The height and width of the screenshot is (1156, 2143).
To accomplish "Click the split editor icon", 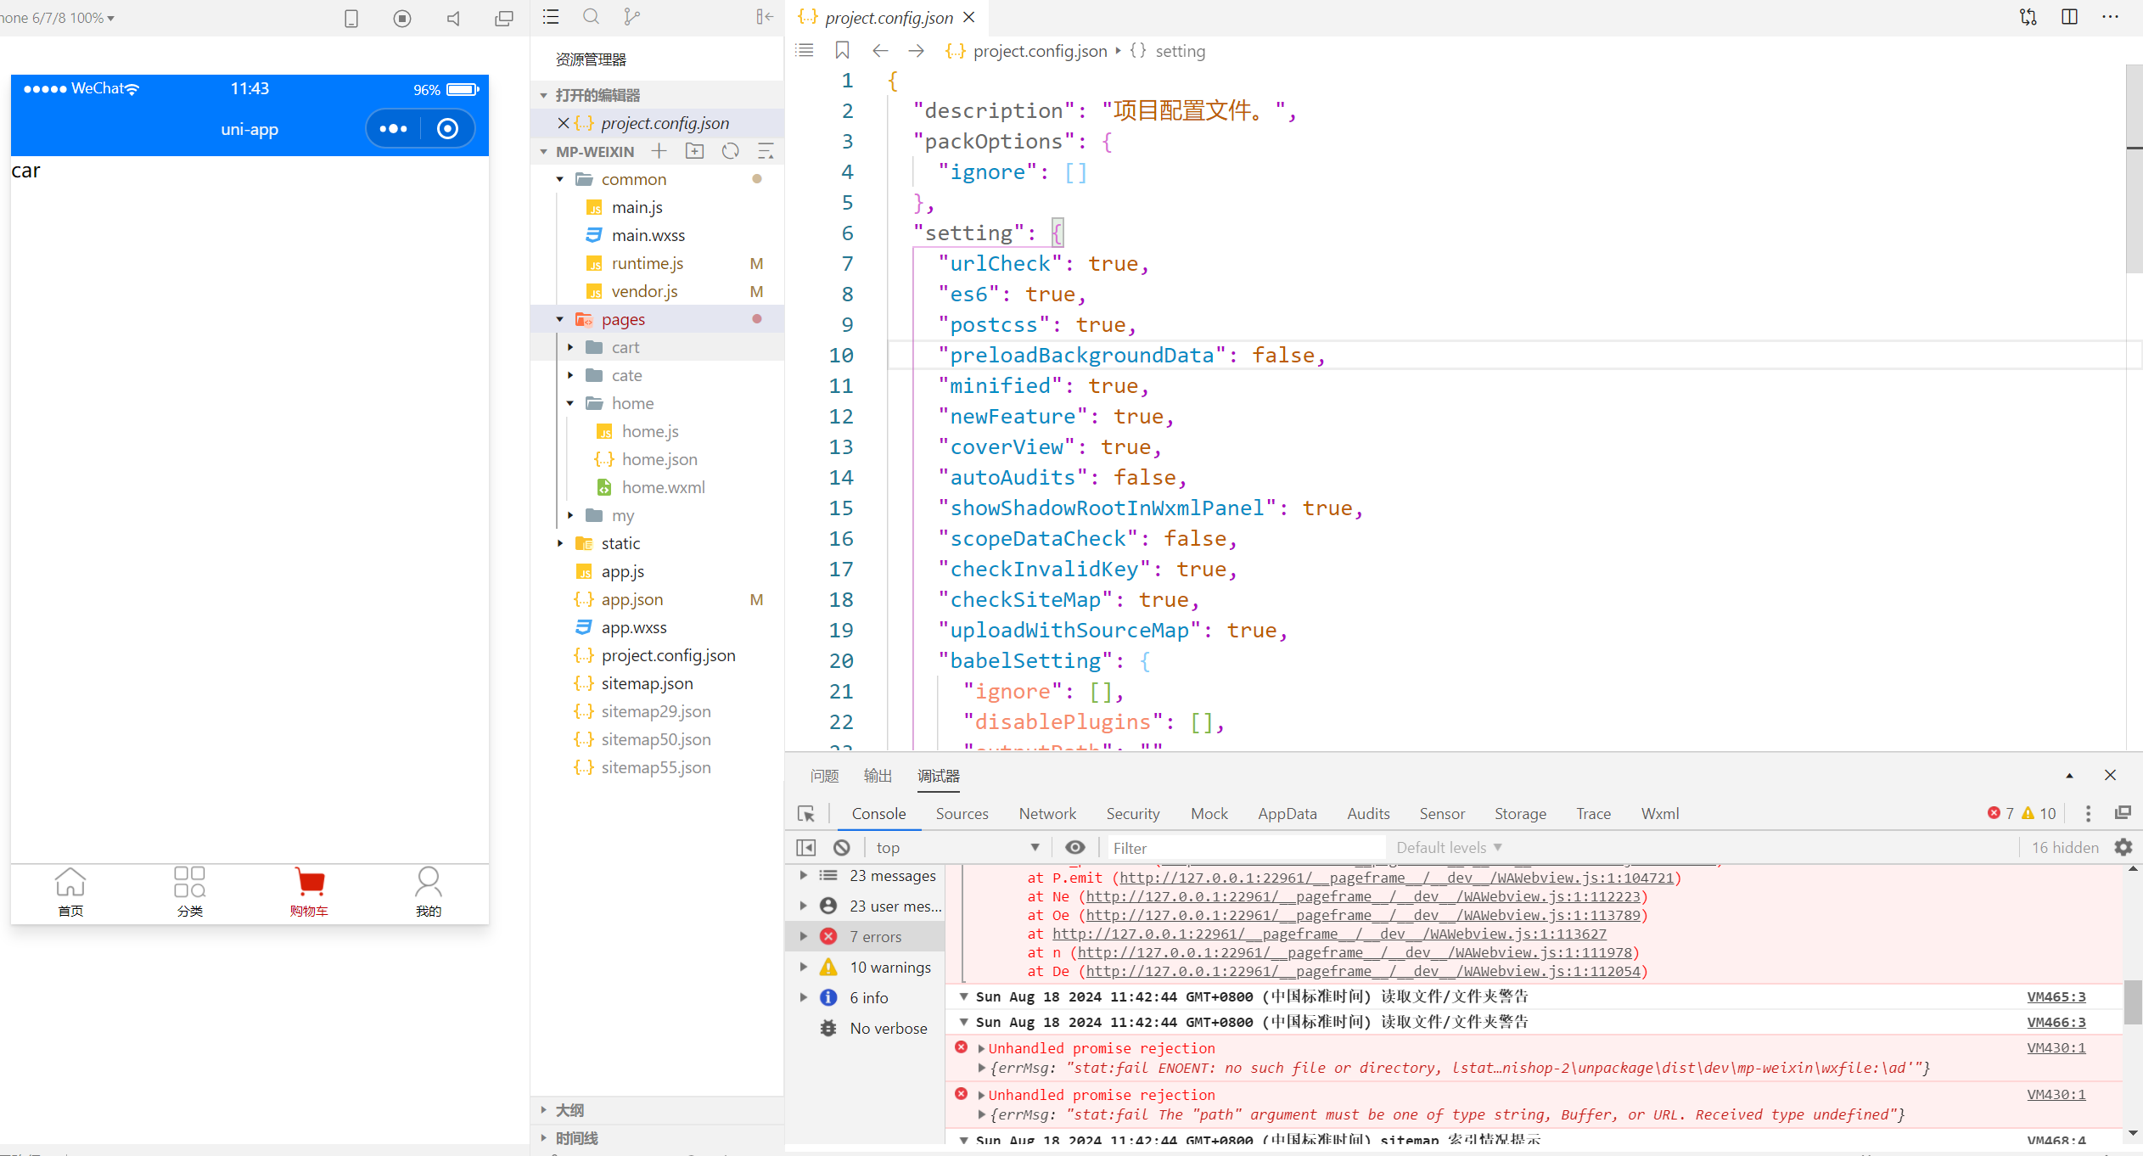I will coord(2069,17).
